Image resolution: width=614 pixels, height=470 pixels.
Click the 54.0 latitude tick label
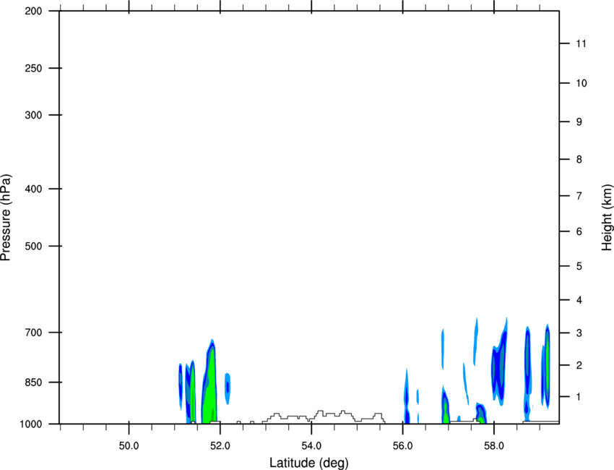click(311, 446)
